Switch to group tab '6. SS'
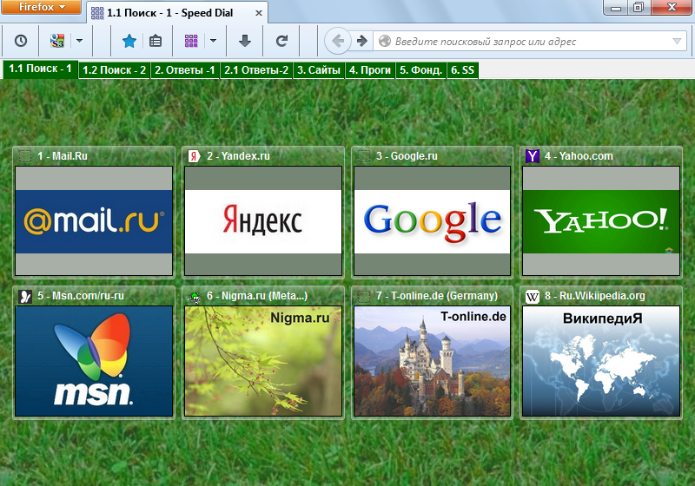This screenshot has width=695, height=486. (x=463, y=70)
